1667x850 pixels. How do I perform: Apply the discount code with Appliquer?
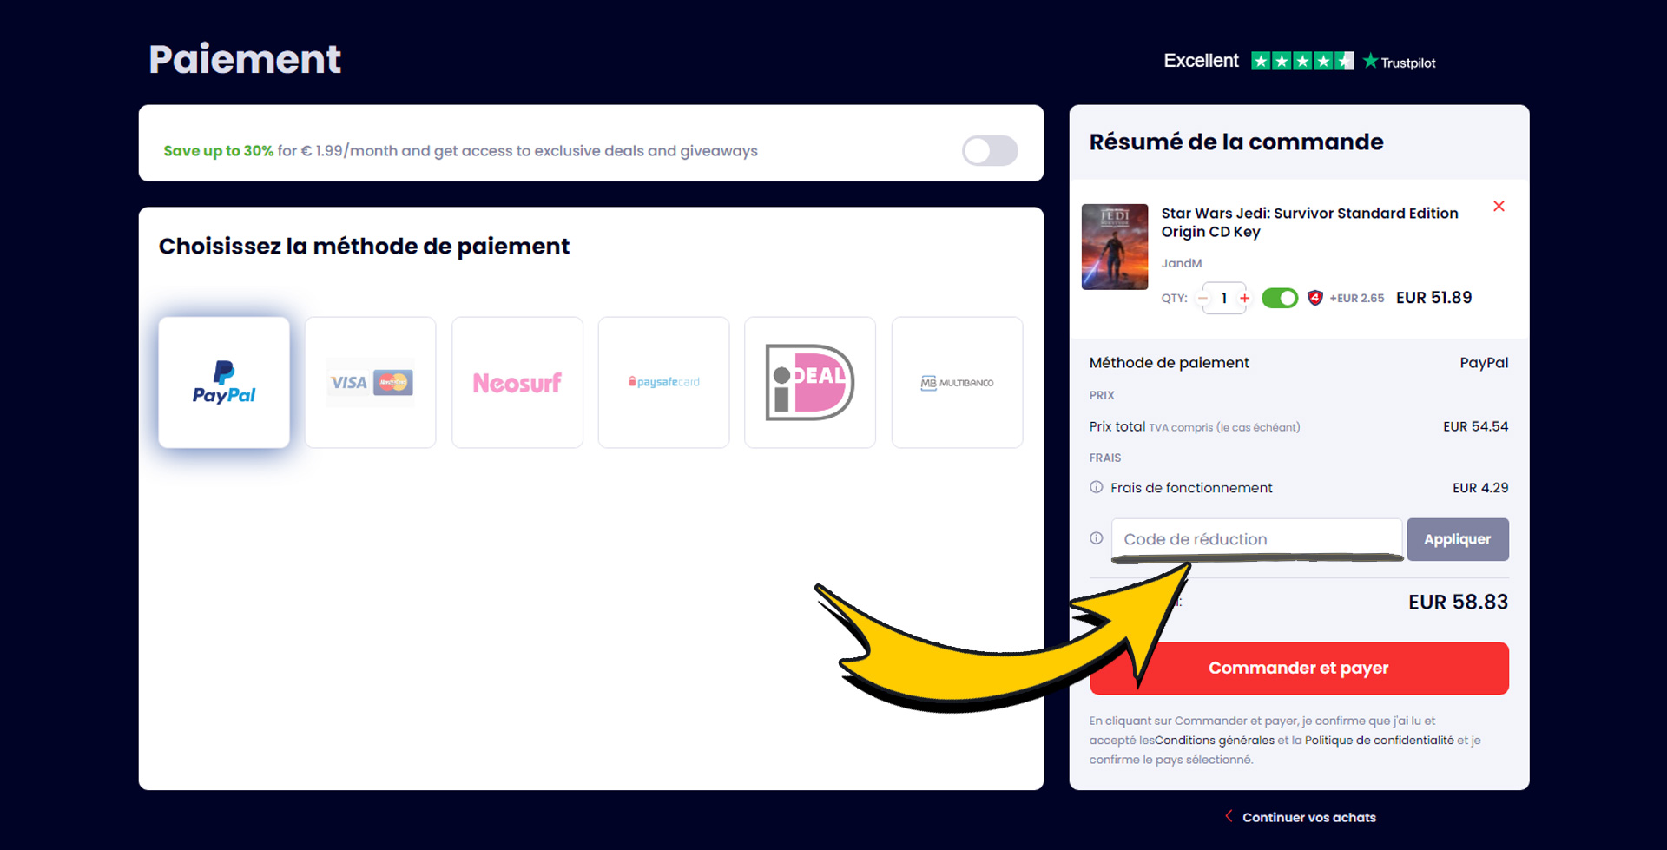tap(1458, 539)
